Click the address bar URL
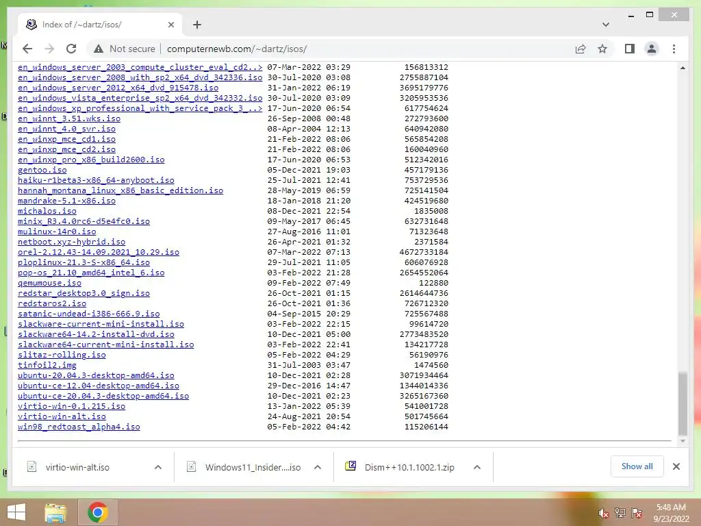This screenshot has height=526, width=701. pos(236,49)
